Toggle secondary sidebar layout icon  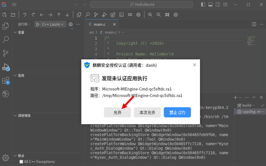[x=218, y=5]
